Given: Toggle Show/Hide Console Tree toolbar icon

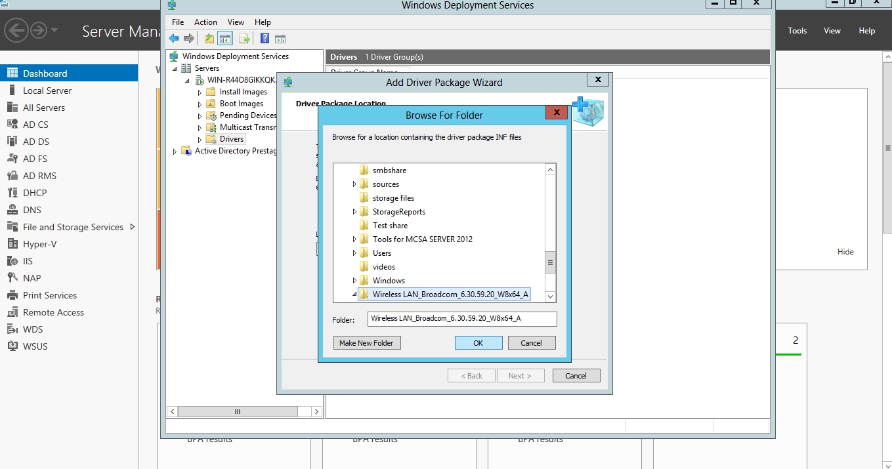Looking at the screenshot, I should point(225,39).
